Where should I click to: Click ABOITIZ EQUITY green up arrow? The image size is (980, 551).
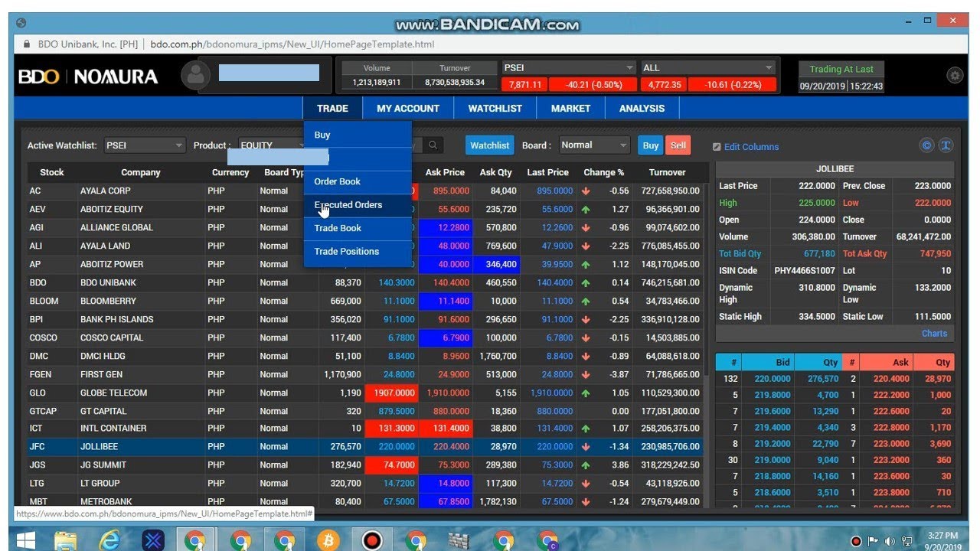point(586,210)
